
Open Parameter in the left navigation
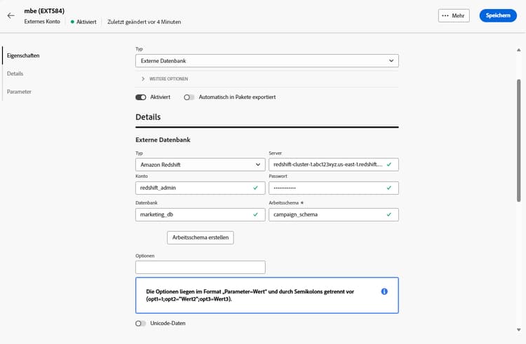(19, 92)
